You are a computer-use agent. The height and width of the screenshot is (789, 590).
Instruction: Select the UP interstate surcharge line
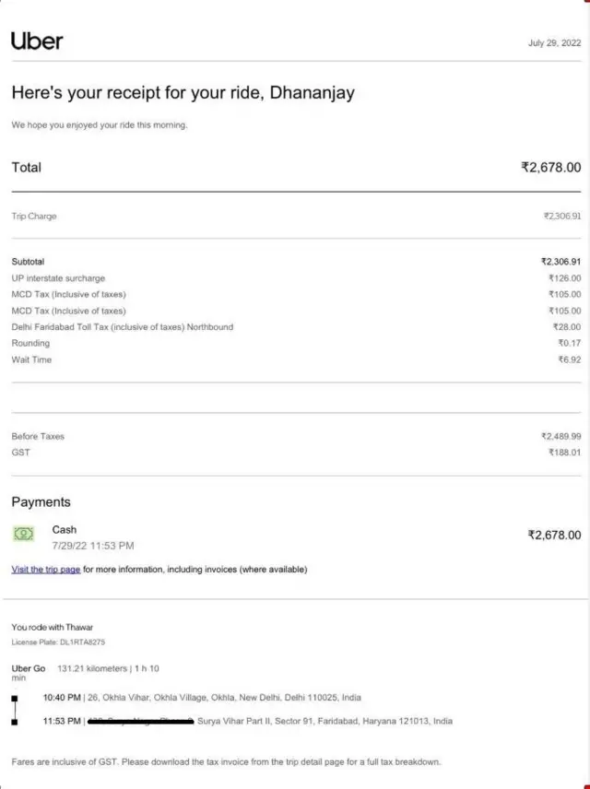(x=58, y=278)
